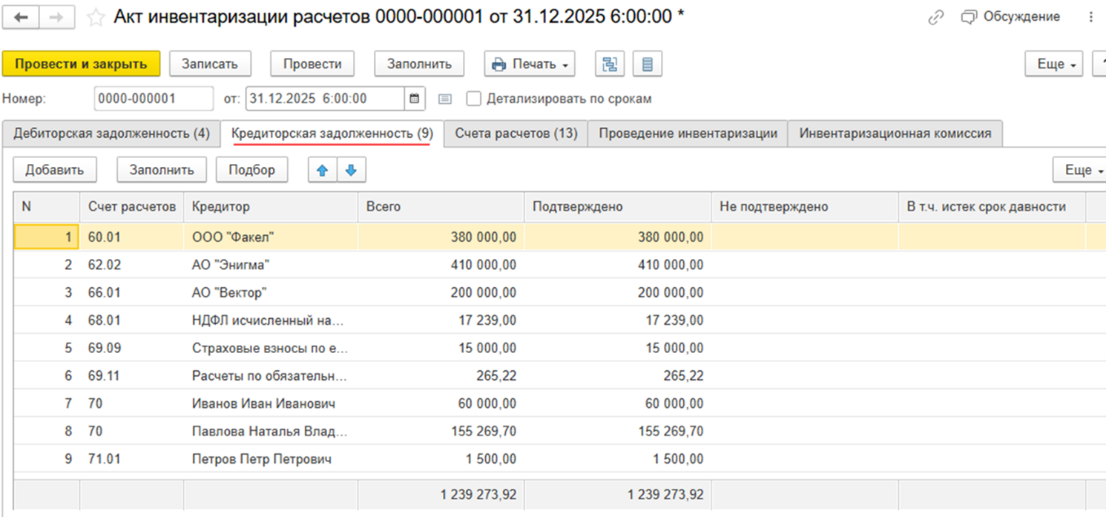1106x517 pixels.
Task: Move row up with blue arrow
Action: click(322, 171)
